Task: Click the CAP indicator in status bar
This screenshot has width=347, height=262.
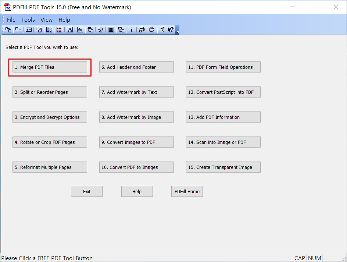Action: pyautogui.click(x=300, y=258)
